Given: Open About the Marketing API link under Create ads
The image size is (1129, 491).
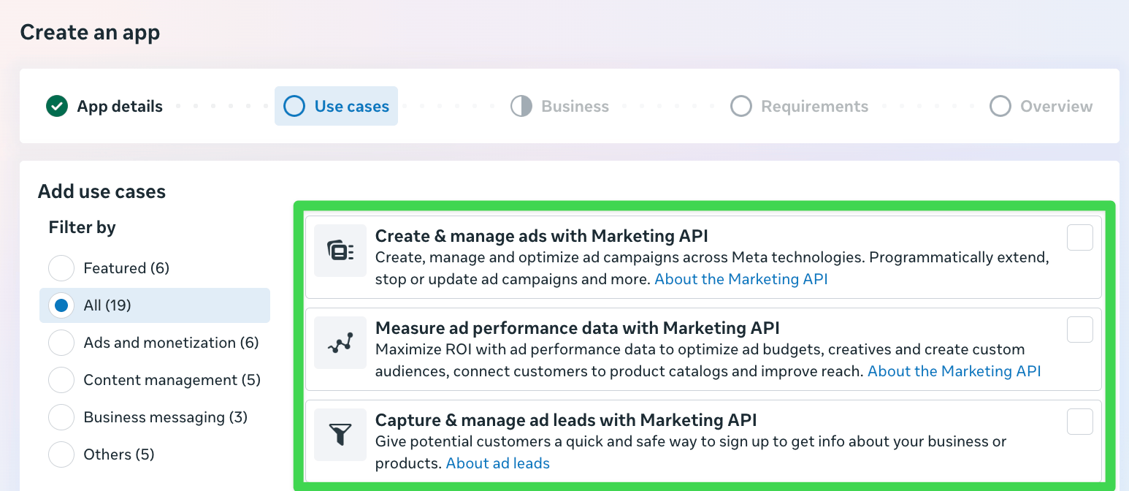Looking at the screenshot, I should [740, 279].
